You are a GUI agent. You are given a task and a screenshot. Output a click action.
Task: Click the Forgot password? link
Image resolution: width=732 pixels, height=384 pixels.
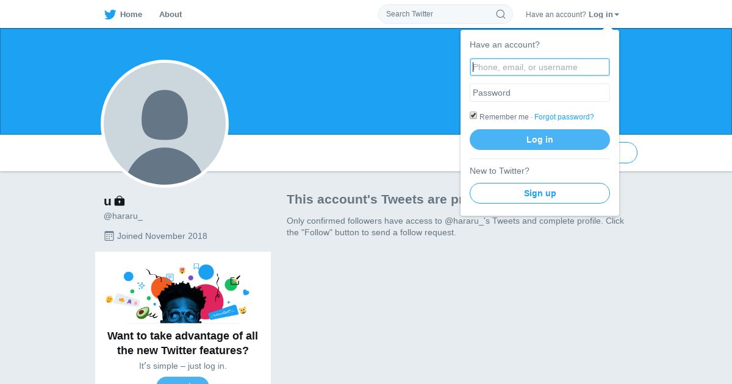[564, 117]
